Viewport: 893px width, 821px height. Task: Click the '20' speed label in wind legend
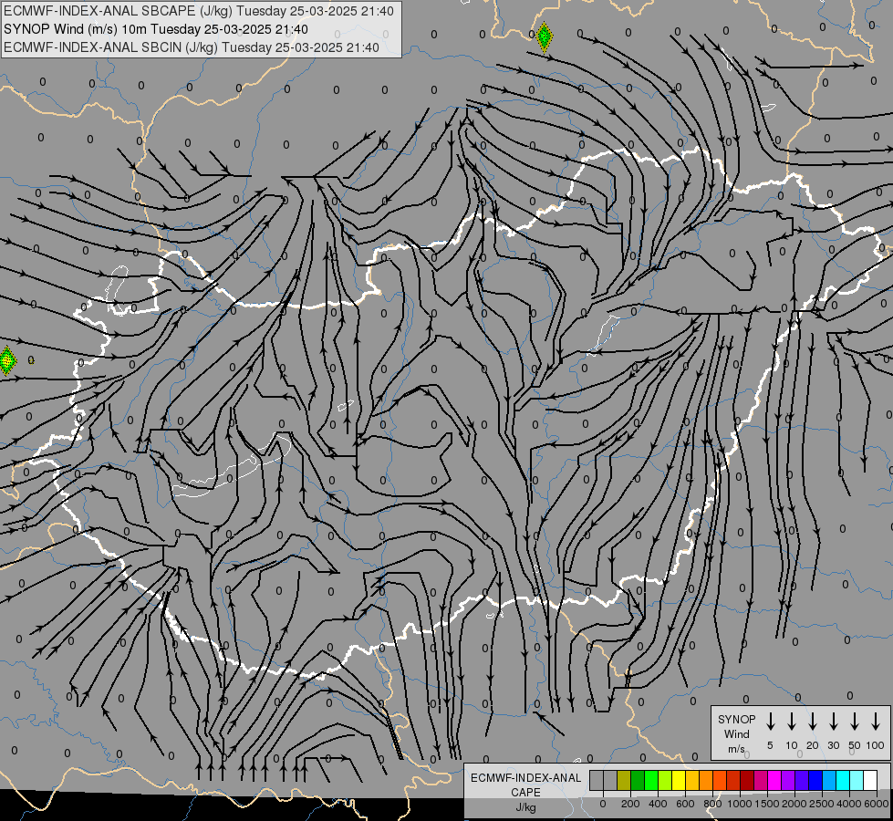813,745
